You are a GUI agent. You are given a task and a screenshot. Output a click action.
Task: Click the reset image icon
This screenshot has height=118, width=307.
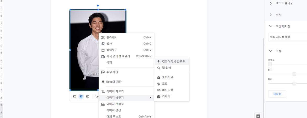click(103, 104)
